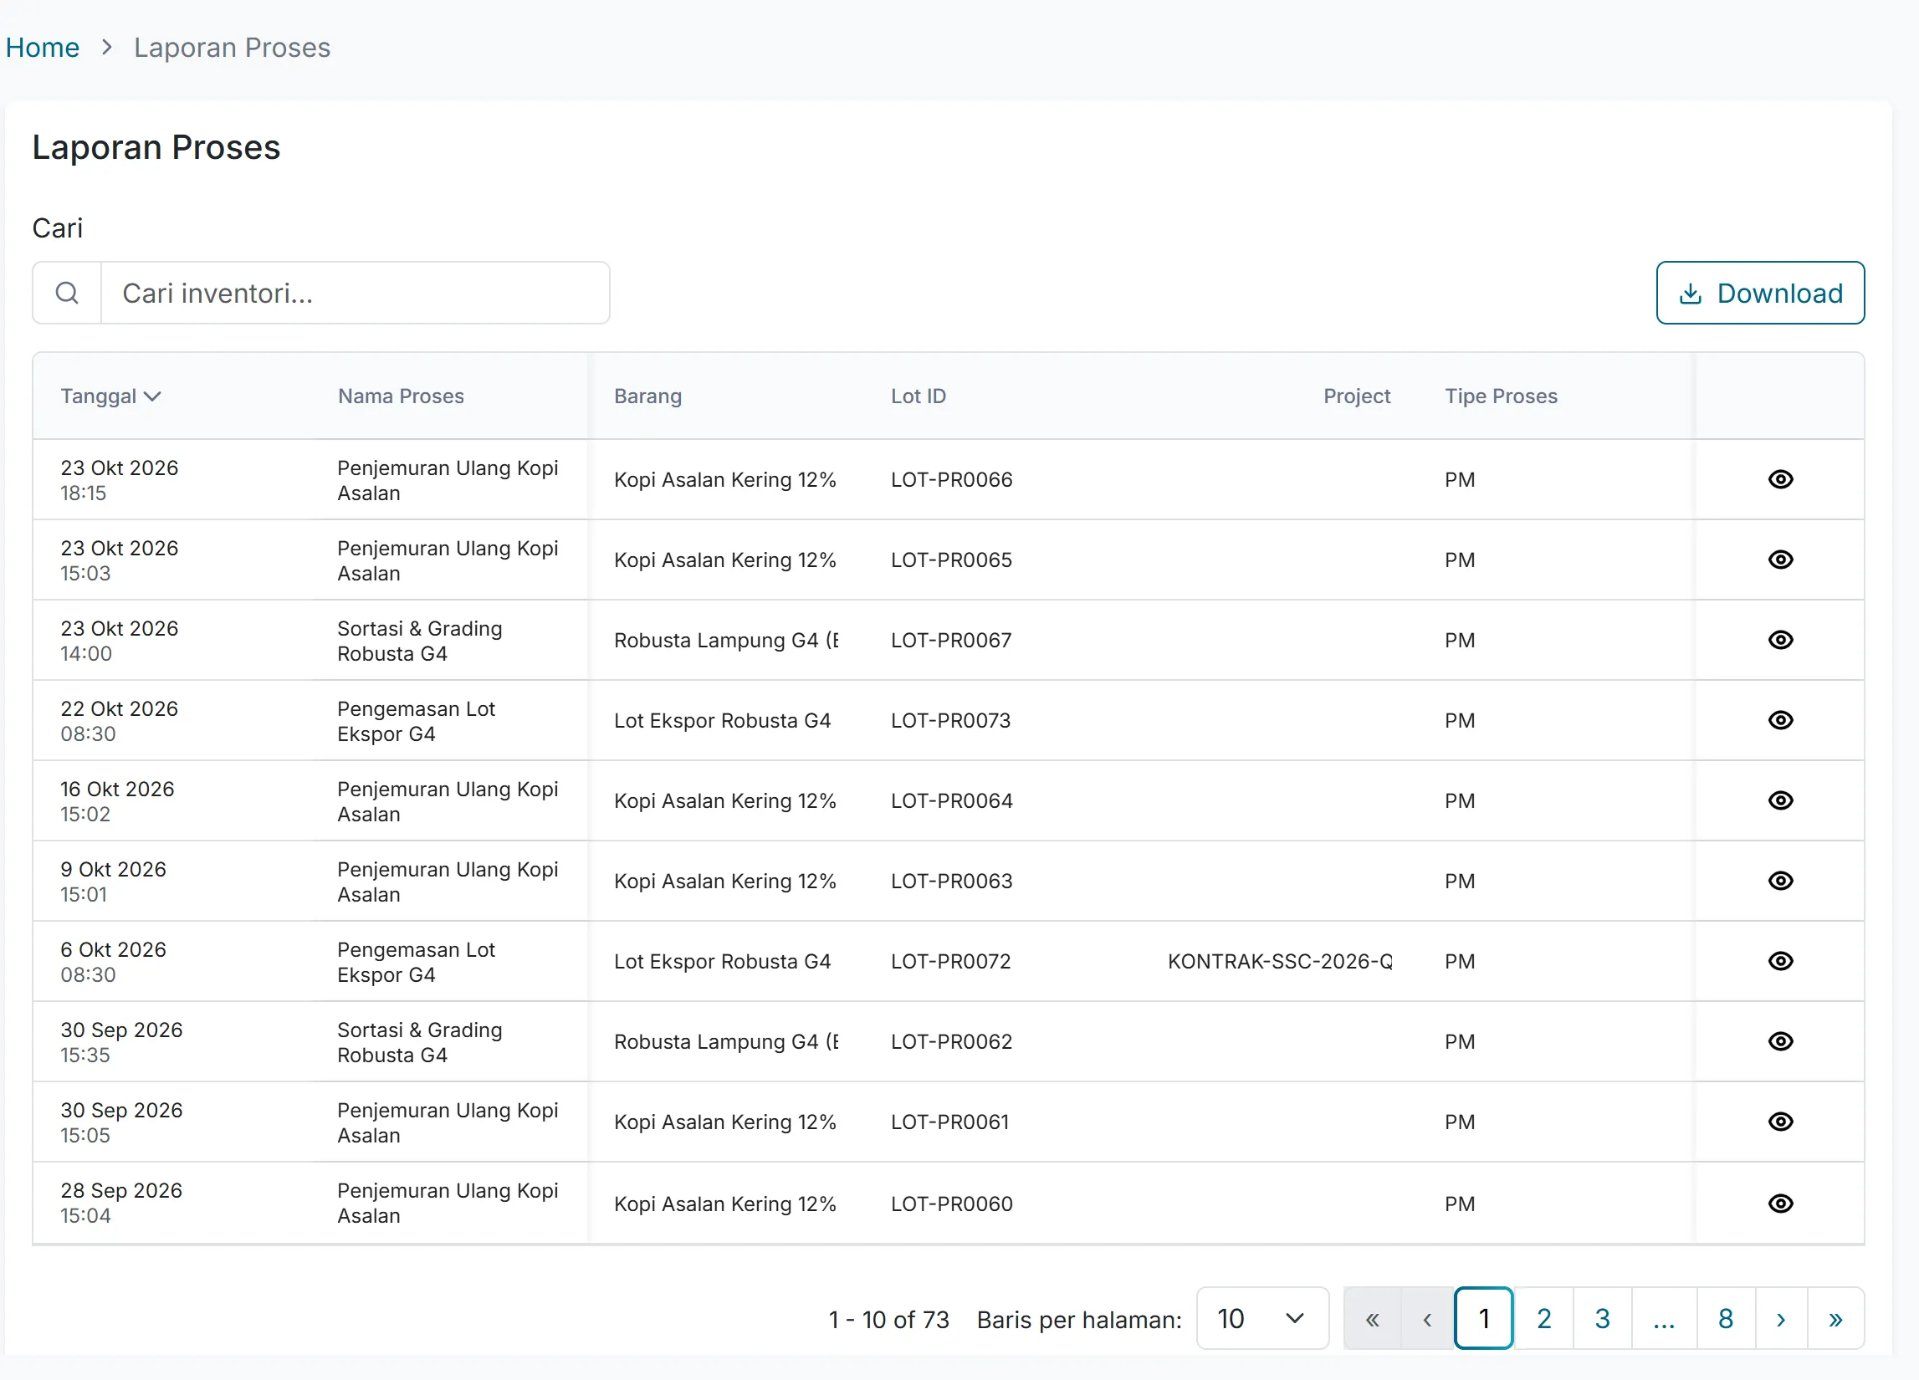1919x1380 pixels.
Task: Click the search magnifier icon
Action: coord(67,294)
